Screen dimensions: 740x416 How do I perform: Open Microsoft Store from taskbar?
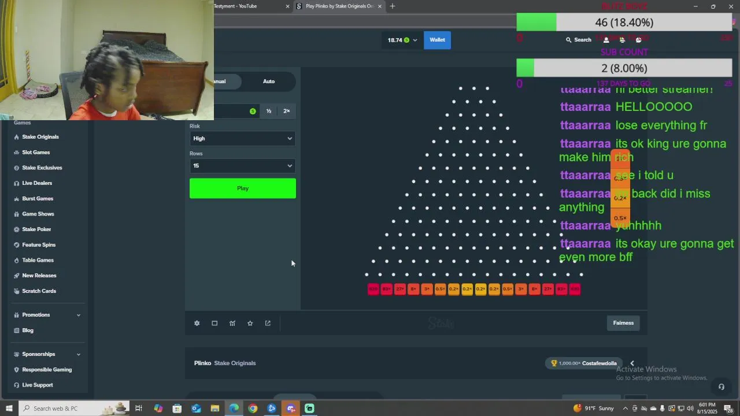(177, 408)
